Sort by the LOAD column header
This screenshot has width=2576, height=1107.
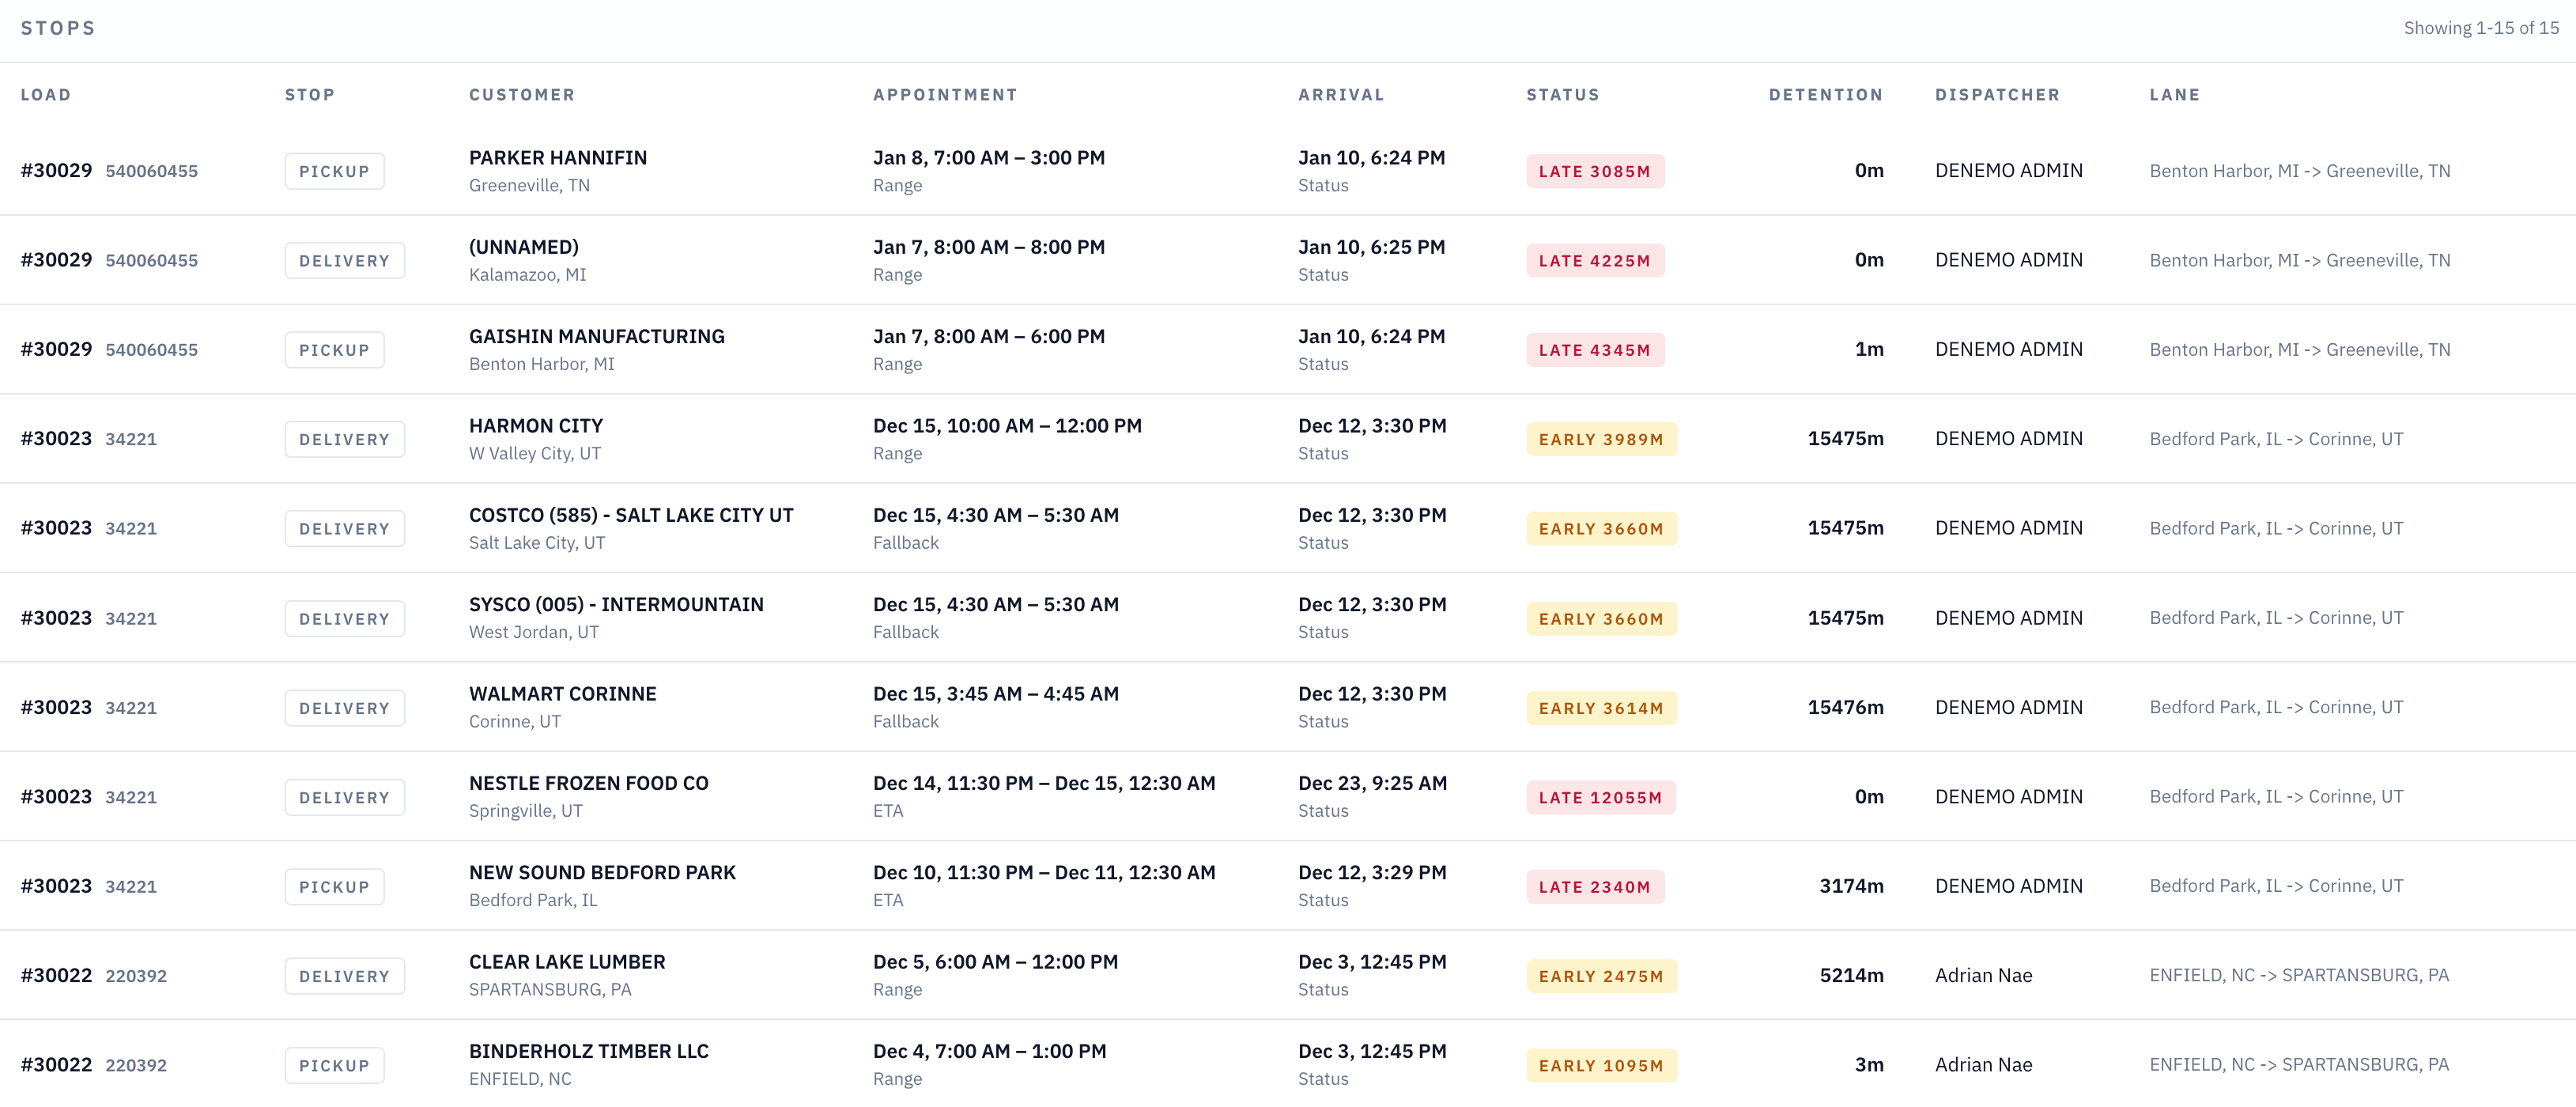46,95
